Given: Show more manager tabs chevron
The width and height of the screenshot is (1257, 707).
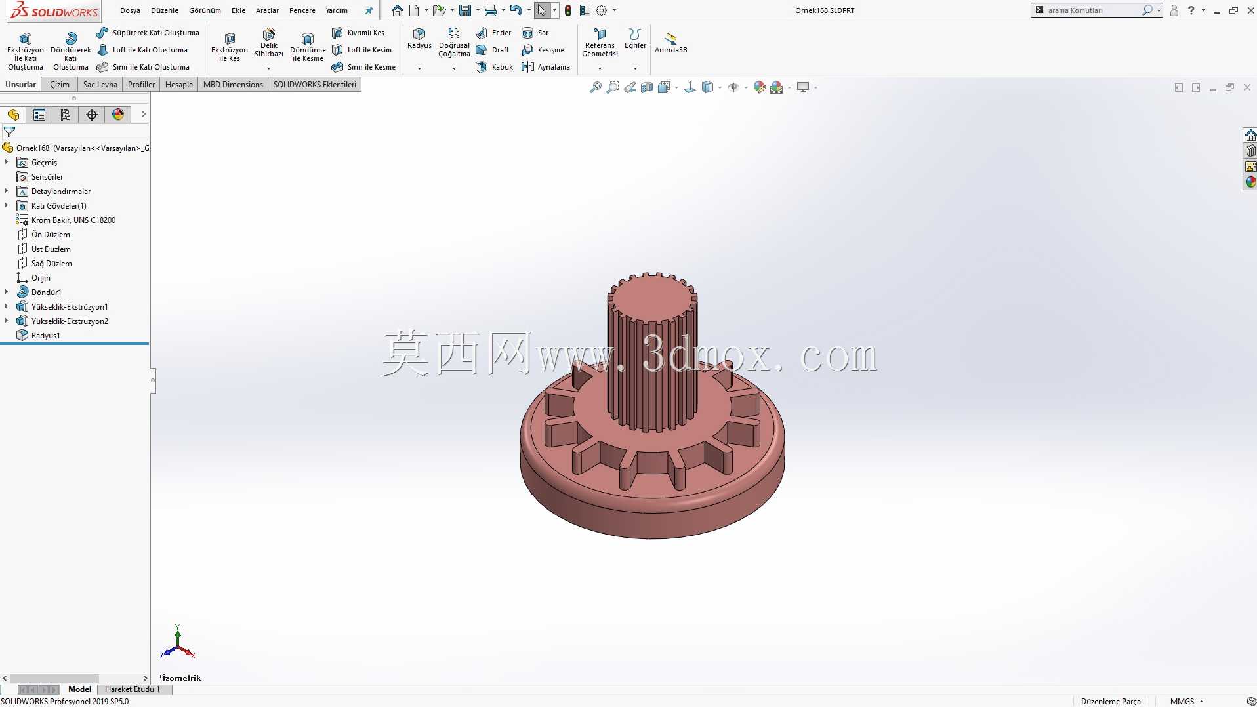Looking at the screenshot, I should [x=143, y=115].
